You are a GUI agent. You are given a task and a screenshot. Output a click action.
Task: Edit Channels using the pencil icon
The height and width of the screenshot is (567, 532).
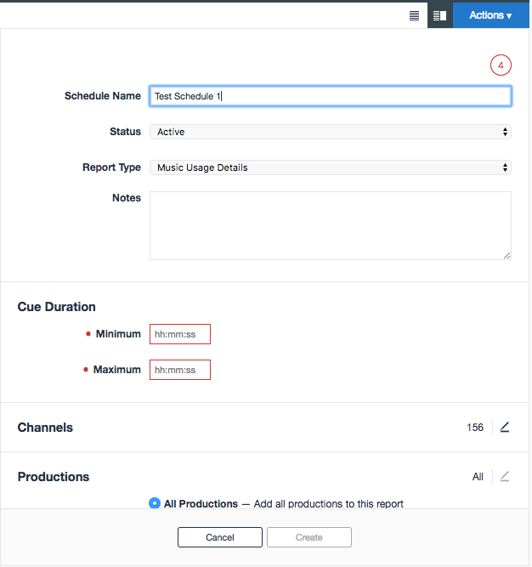click(505, 427)
